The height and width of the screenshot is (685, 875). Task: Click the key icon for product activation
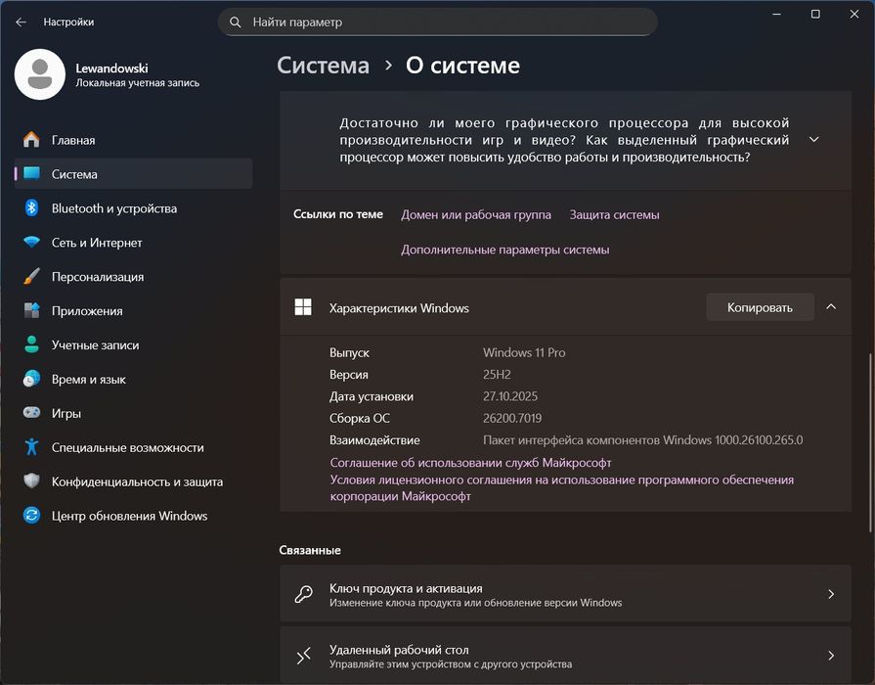(x=304, y=594)
